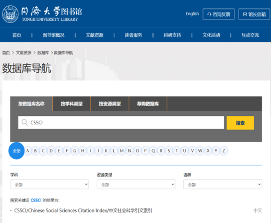Filter databases by letter M
This screenshot has height=223, width=271.
click(x=122, y=151)
